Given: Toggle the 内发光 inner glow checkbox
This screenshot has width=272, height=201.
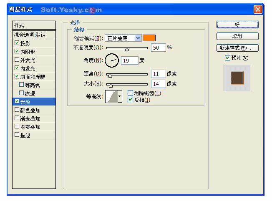Looking at the screenshot, I should pyautogui.click(x=17, y=68).
